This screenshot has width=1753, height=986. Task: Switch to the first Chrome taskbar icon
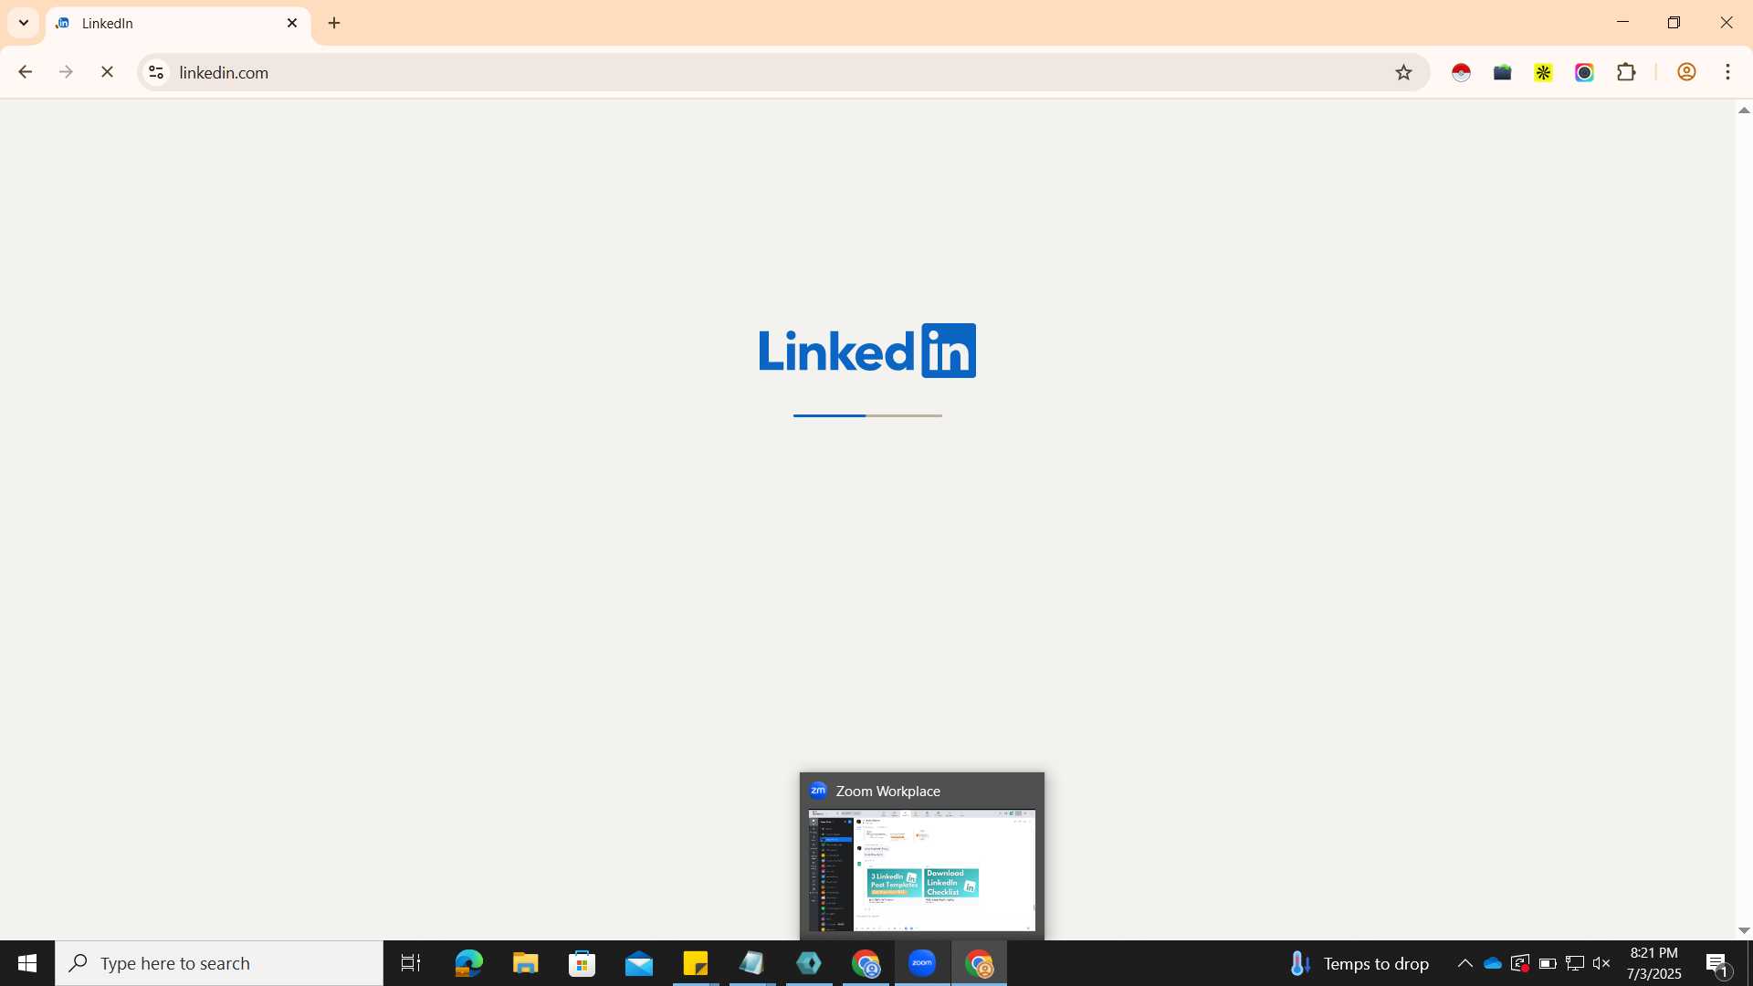coord(866,963)
